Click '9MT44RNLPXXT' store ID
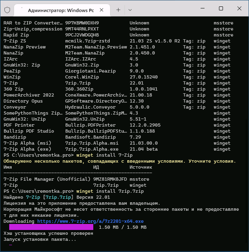This screenshot has height=252, width=249. tap(82, 29)
